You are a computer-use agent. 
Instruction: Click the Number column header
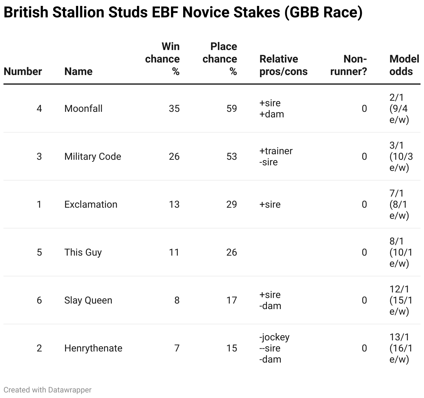pos(23,72)
